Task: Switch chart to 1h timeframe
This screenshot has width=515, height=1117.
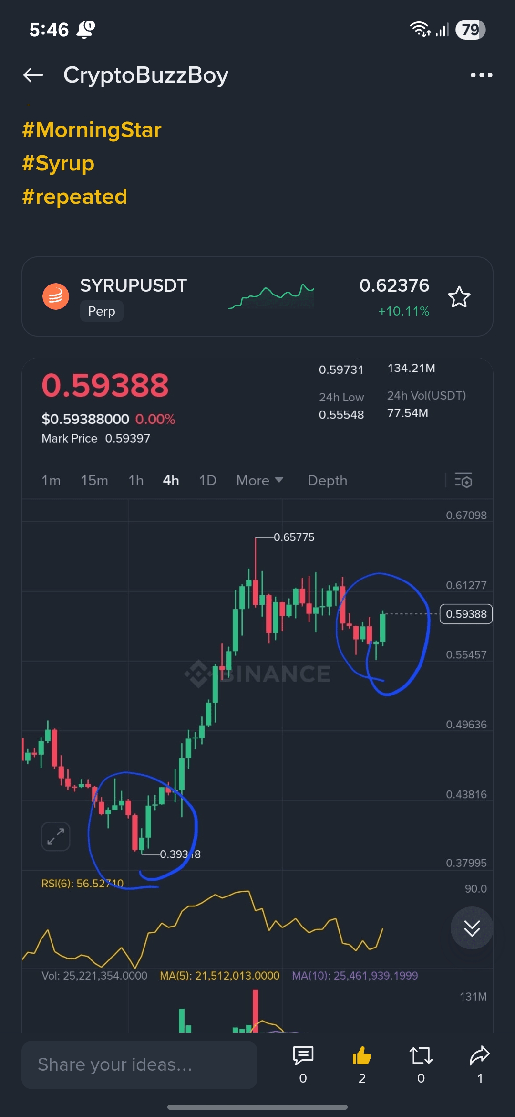Action: [x=136, y=480]
